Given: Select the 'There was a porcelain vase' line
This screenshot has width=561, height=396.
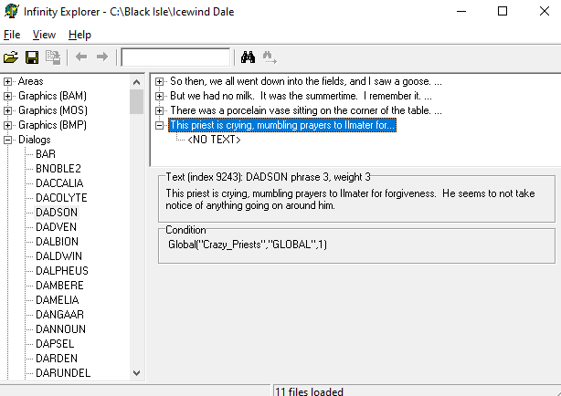Looking at the screenshot, I should (306, 110).
